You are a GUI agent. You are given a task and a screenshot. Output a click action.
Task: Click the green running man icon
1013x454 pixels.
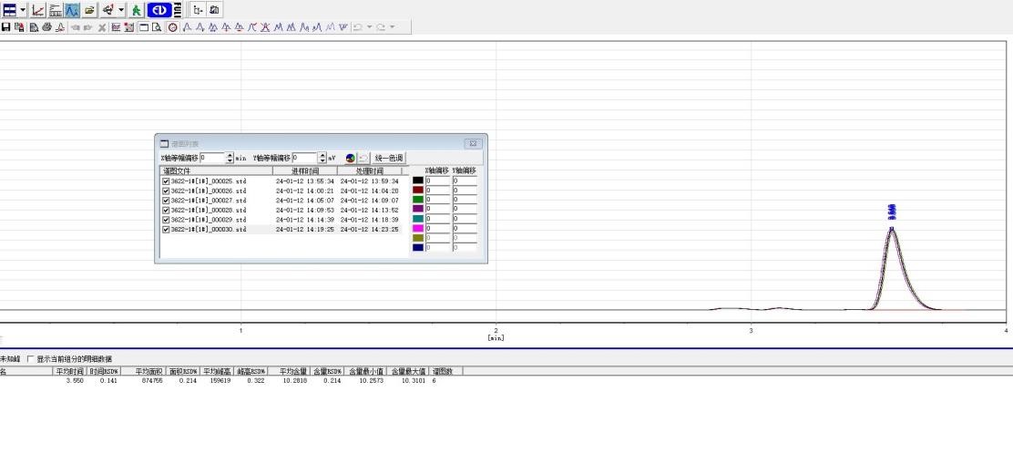click(135, 10)
